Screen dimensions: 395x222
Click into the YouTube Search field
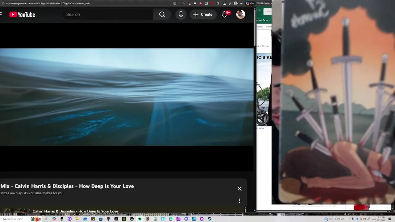tap(108, 14)
